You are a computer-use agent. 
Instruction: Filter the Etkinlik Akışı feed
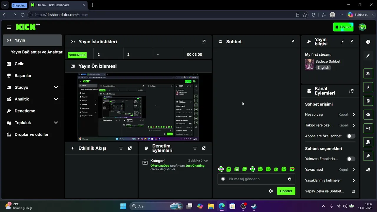click(121, 148)
